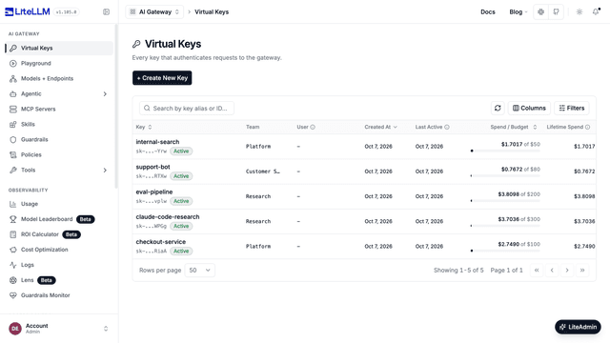Click Last Active info icon
610x343 pixels.
(447, 127)
